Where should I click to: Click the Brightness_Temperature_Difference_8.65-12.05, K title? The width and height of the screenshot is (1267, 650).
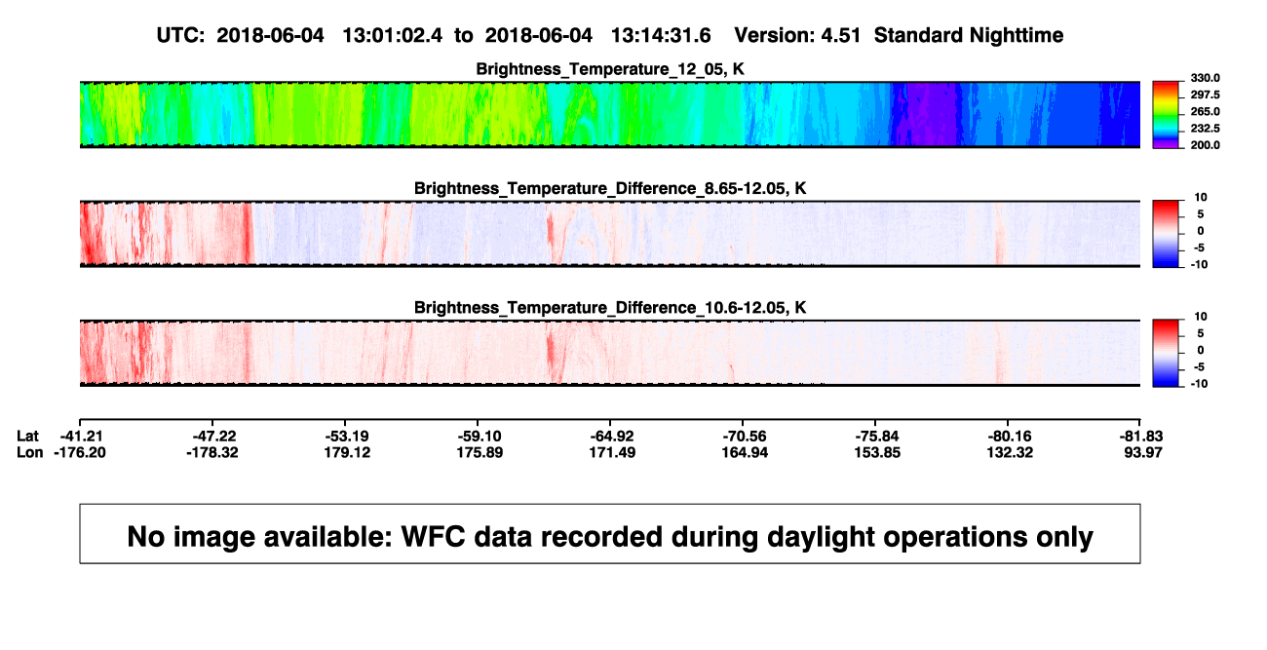610,188
